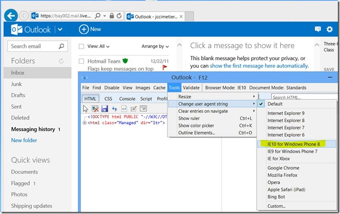Switch to the CSS tab

click(108, 99)
